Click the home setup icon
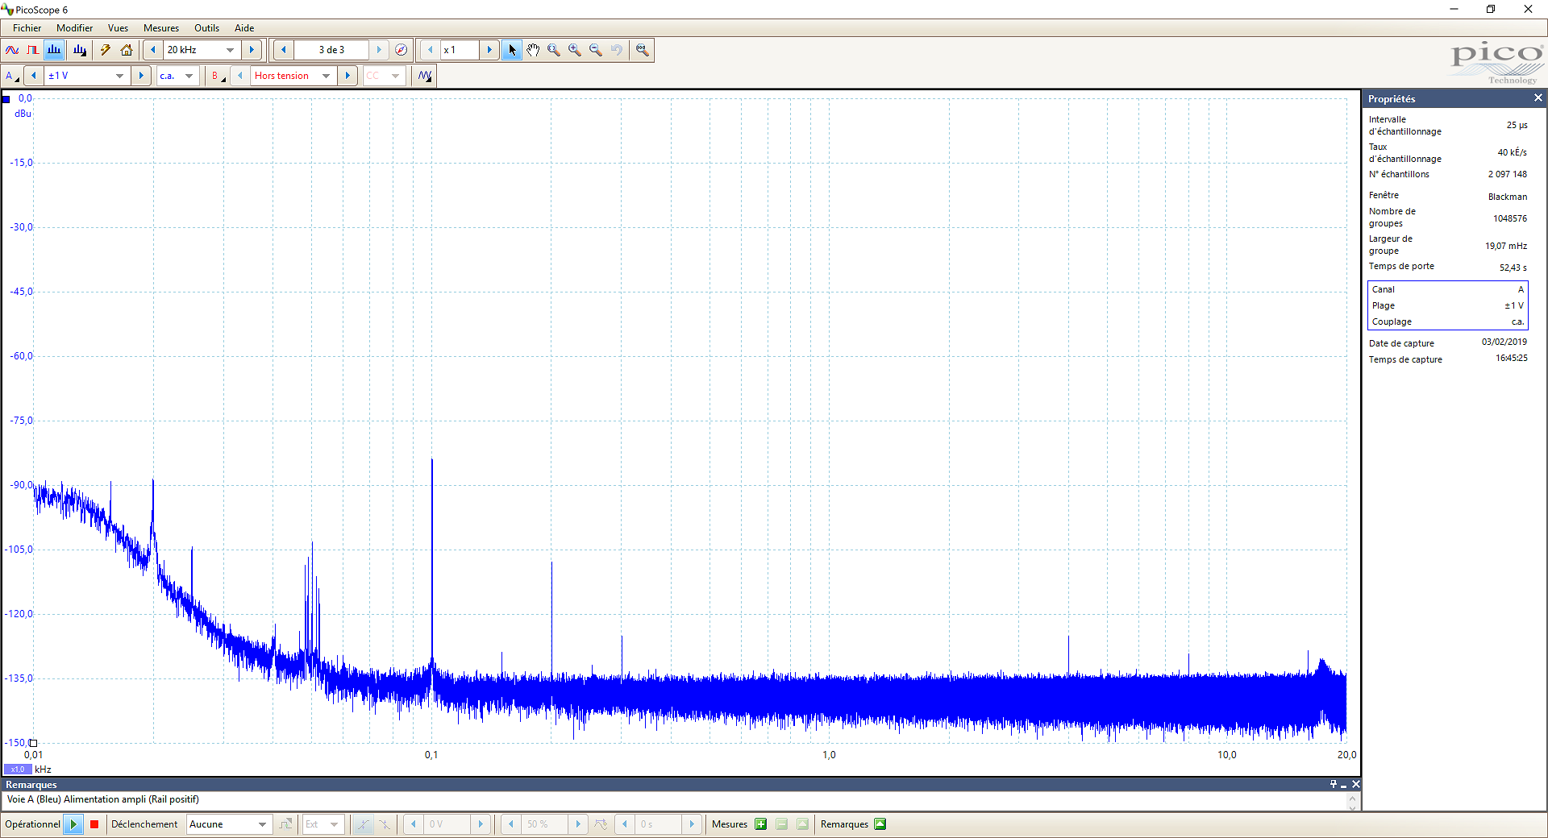The image size is (1548, 838). [127, 50]
